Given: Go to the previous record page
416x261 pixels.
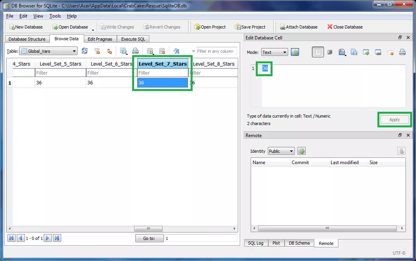Looking at the screenshot, I should click(x=21, y=238).
